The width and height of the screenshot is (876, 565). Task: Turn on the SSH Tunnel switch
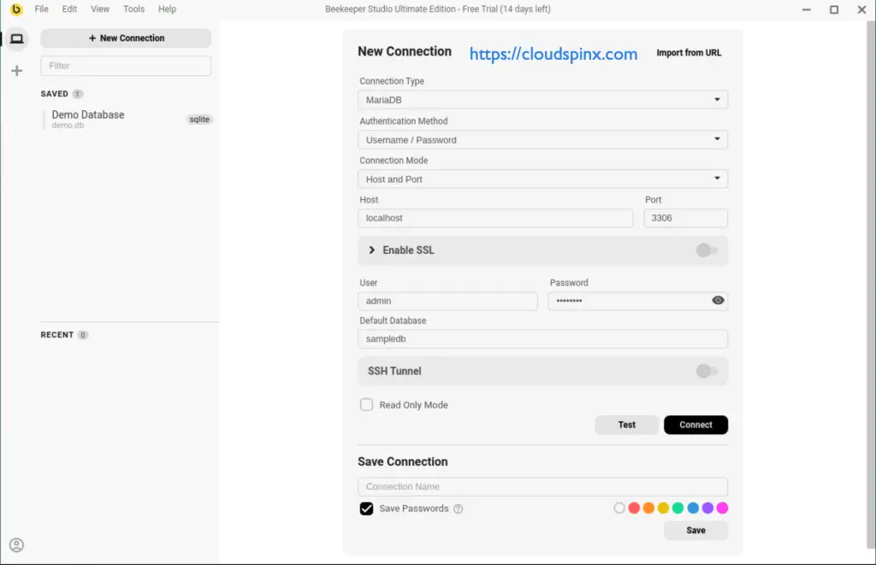[706, 371]
